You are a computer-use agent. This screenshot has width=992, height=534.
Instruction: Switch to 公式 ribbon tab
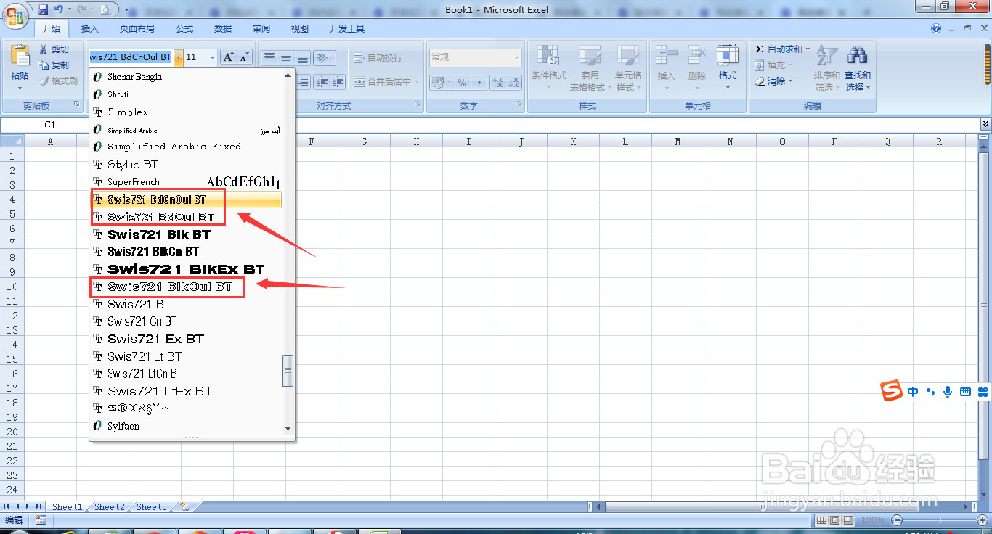pos(184,29)
